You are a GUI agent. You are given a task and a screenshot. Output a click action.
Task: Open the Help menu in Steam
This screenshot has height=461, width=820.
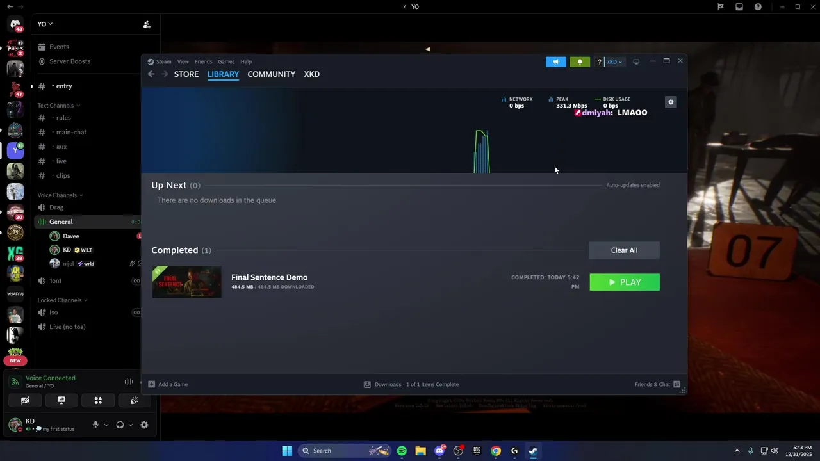[x=246, y=62]
